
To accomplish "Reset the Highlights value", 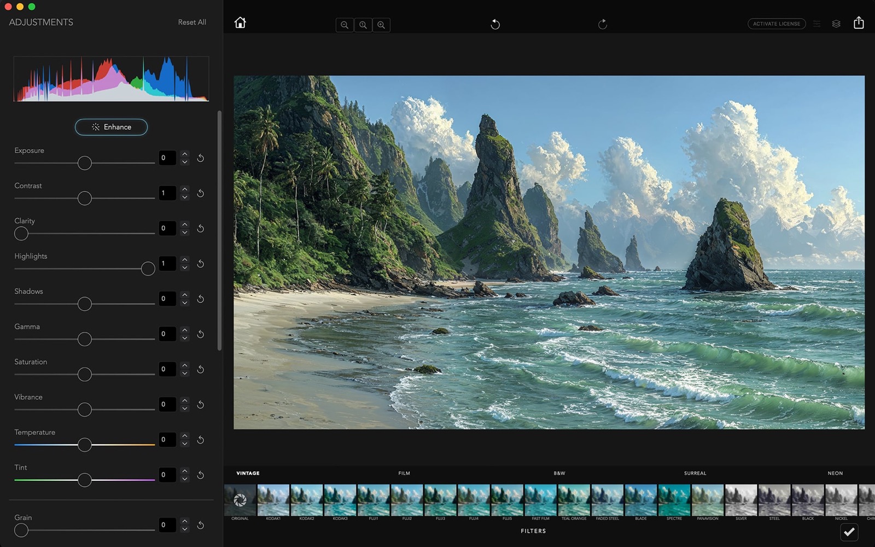I will (x=201, y=264).
